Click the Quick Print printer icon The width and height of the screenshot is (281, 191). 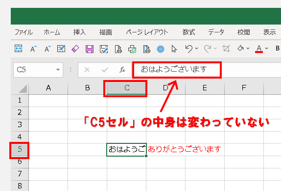132,49
